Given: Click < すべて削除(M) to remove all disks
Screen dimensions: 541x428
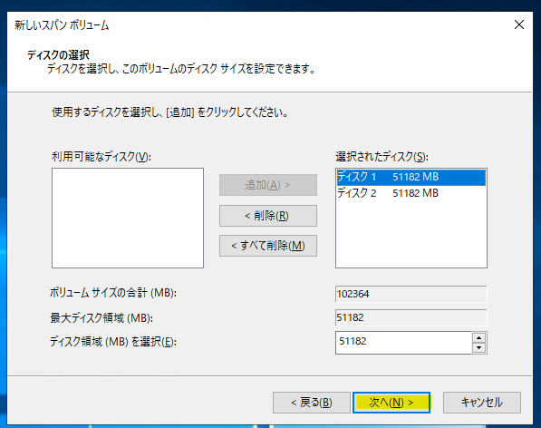Looking at the screenshot, I should tap(268, 246).
